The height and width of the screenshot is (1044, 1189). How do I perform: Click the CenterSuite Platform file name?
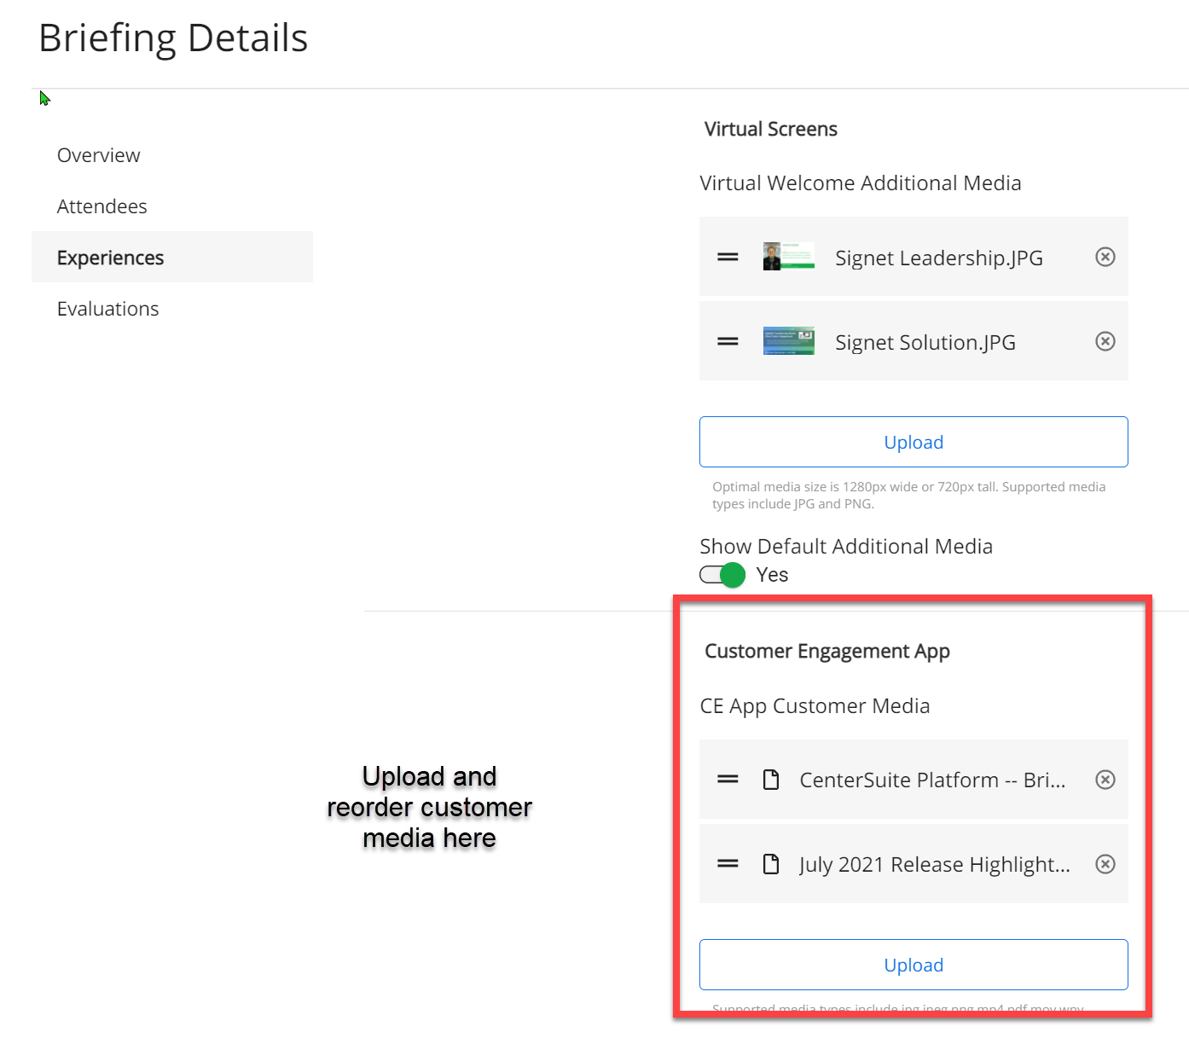[931, 780]
